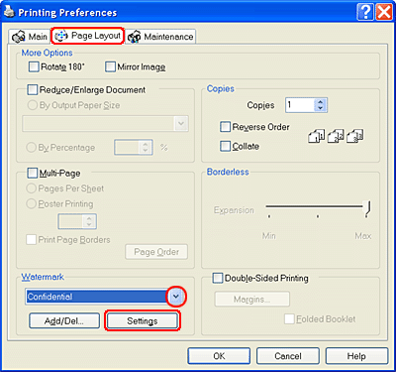Toggle the Reverse Order checkbox
Viewport: 396px width, 372px height.
[225, 127]
